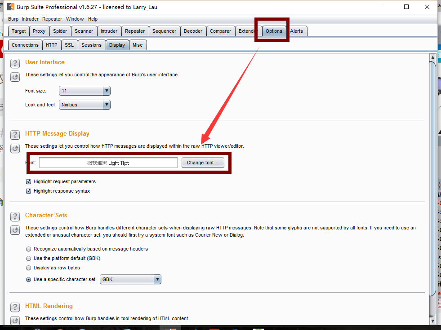Select Display as raw bytes option

pyautogui.click(x=28, y=268)
